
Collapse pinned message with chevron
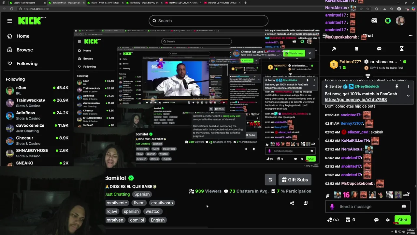(x=408, y=96)
